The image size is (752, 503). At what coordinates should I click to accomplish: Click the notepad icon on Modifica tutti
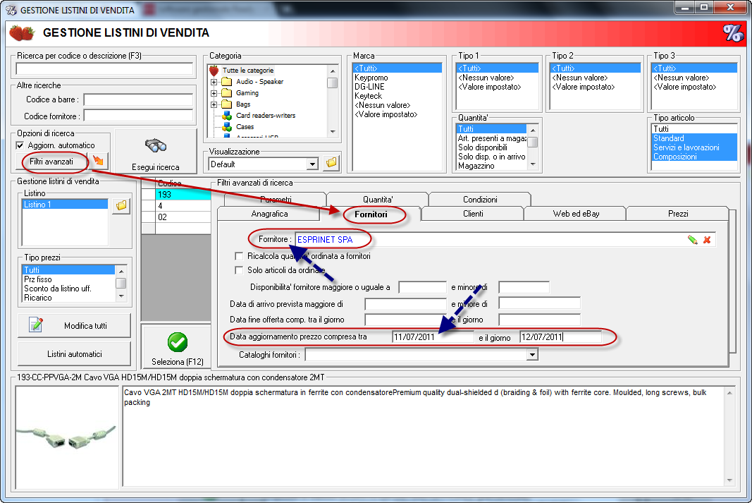pos(36,325)
